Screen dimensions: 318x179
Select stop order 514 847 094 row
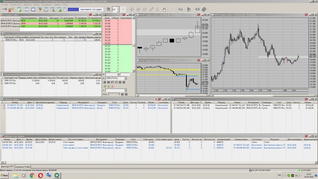[x=159, y=142]
